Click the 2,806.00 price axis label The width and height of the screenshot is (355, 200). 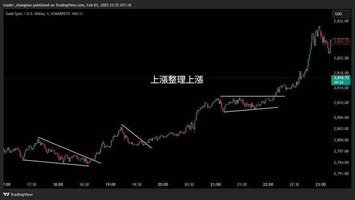coord(341,118)
